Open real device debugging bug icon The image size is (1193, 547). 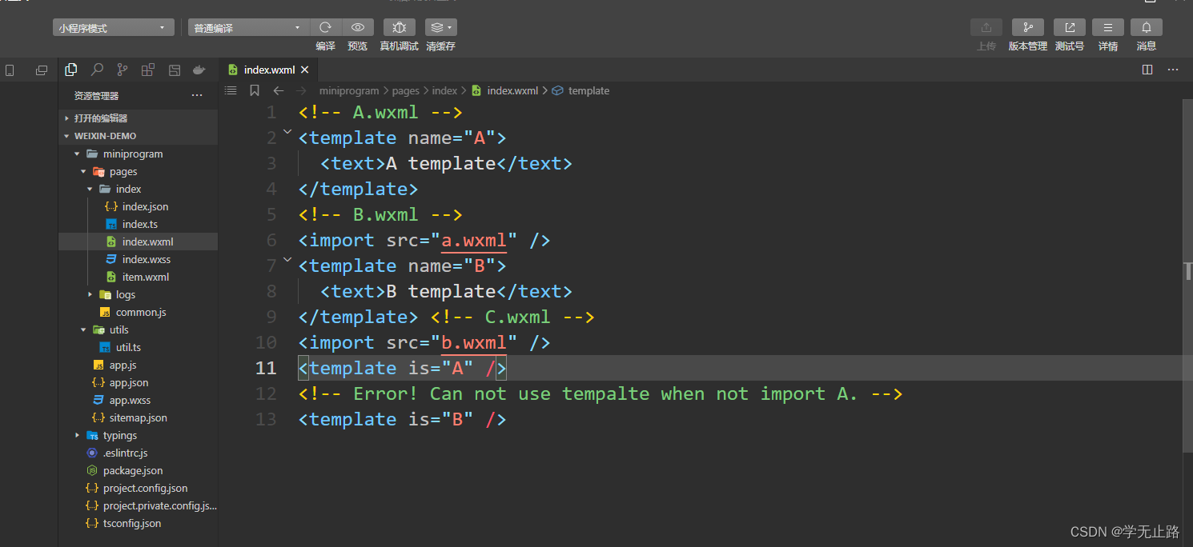(399, 27)
